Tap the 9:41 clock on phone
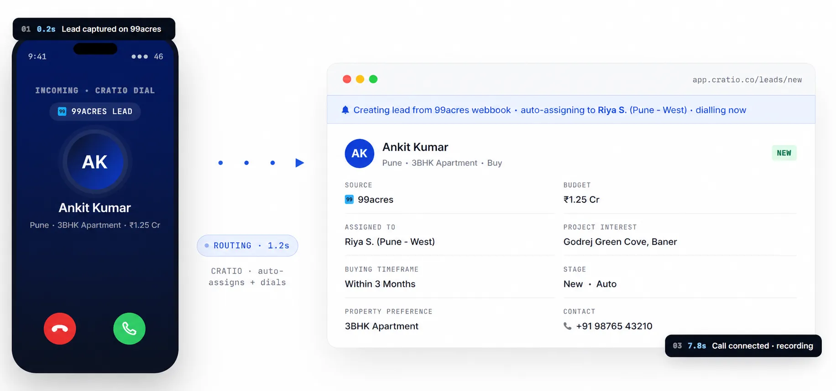This screenshot has width=836, height=391. pyautogui.click(x=37, y=57)
